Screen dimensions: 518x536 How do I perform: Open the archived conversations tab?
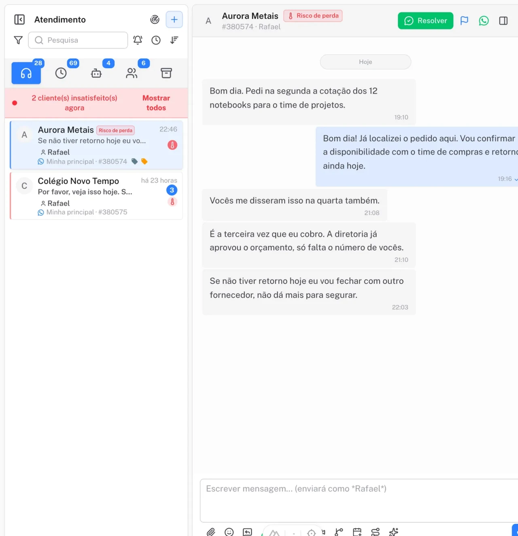pos(166,73)
